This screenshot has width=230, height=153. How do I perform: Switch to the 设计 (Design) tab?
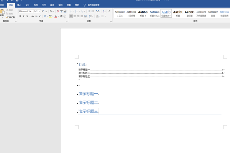[x=28, y=5]
